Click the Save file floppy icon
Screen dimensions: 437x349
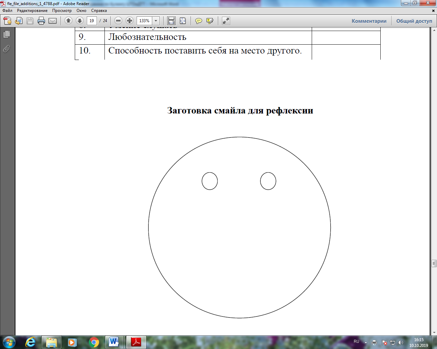[x=30, y=21]
